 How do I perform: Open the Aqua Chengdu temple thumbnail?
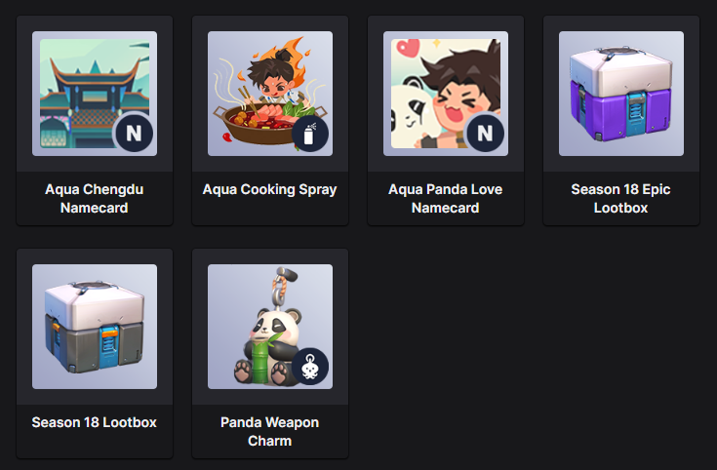95,94
